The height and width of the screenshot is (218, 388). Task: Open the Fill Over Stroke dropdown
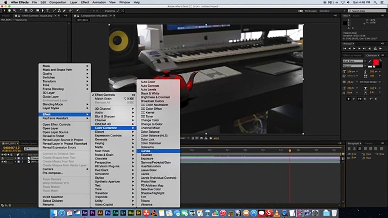(370, 82)
